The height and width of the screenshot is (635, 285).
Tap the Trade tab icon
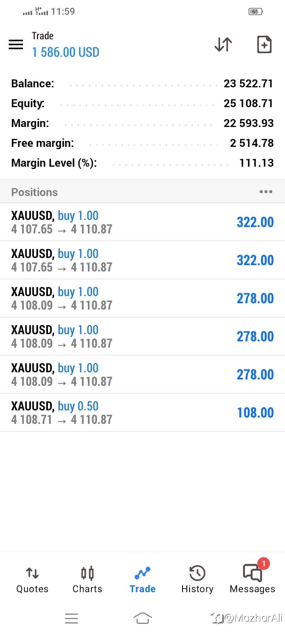[142, 573]
